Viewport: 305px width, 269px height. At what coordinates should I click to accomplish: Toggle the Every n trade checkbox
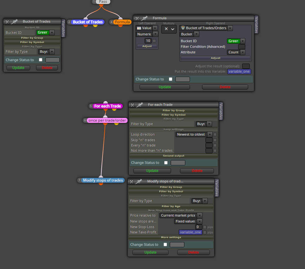pos(215,145)
